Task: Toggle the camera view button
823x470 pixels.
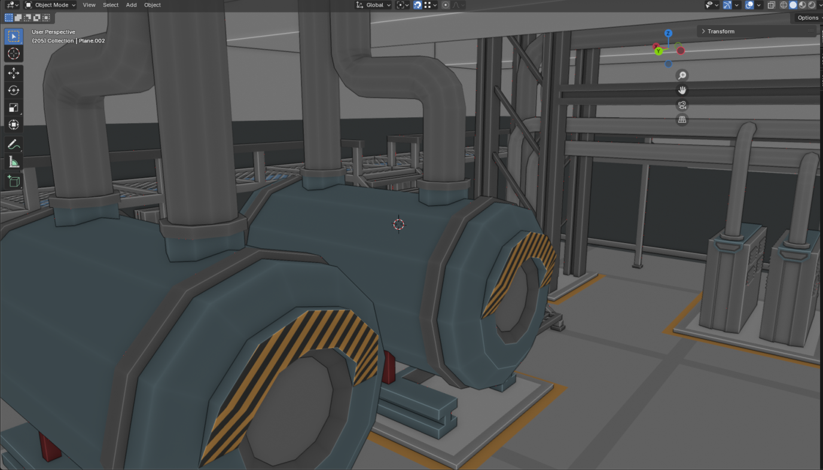Action: [x=681, y=105]
